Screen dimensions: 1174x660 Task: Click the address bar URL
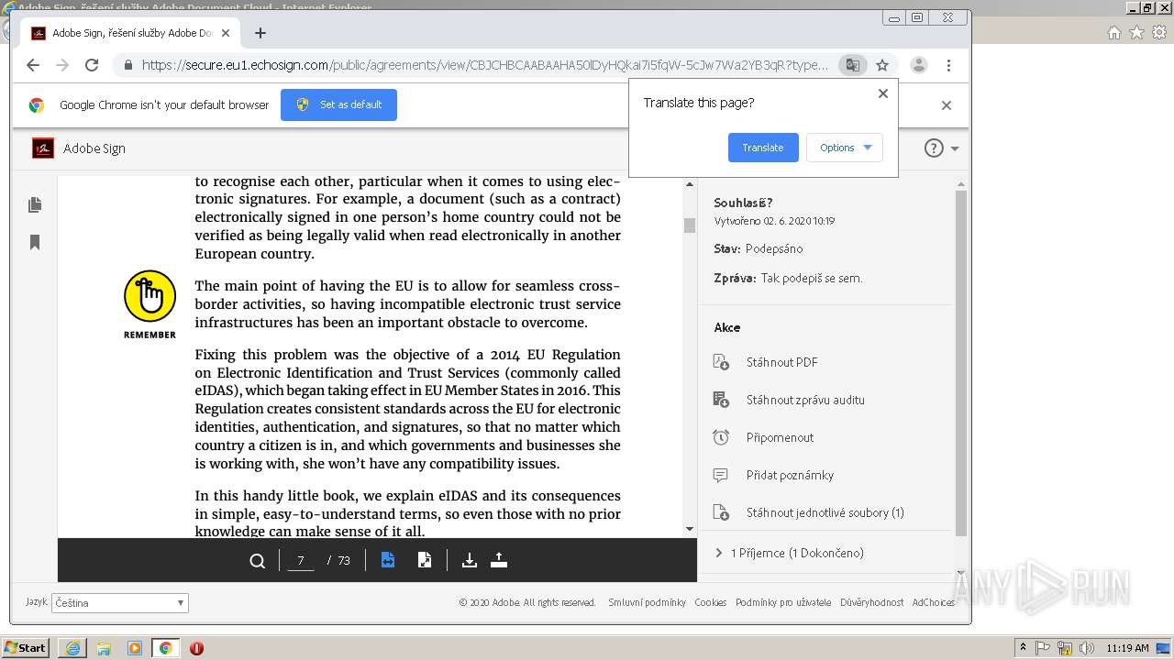485,65
